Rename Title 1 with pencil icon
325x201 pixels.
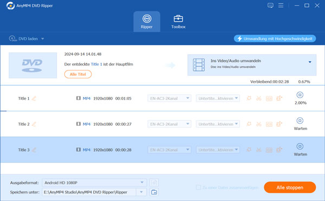coord(34,99)
